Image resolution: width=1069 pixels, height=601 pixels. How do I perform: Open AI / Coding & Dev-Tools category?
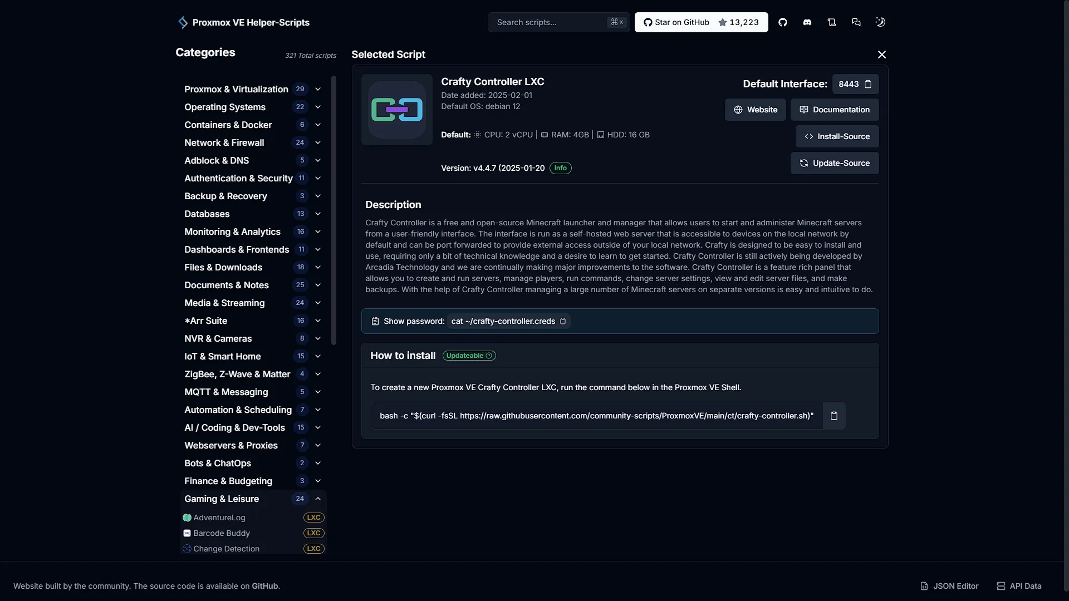pyautogui.click(x=253, y=427)
